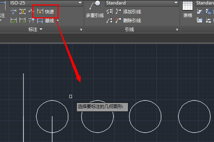Viewport: 214px width, 142px height.
Task: Open the ISO-25 dimension style dropdown
Action: [x=46, y=3]
